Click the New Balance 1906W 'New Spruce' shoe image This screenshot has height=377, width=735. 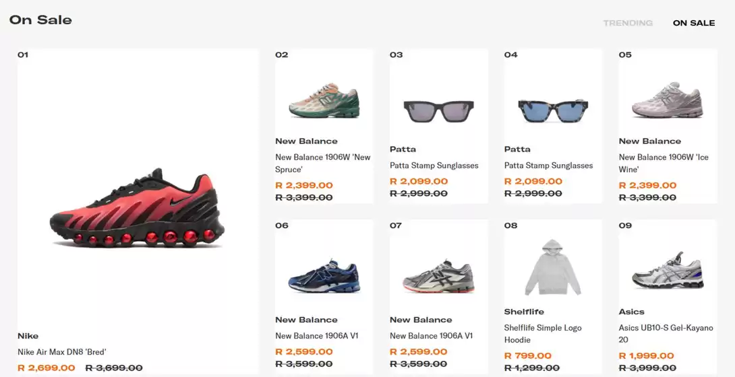tap(324, 100)
